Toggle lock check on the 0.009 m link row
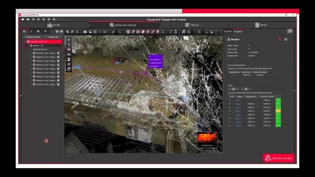Screen dimensions: 315x177 point(229,115)
